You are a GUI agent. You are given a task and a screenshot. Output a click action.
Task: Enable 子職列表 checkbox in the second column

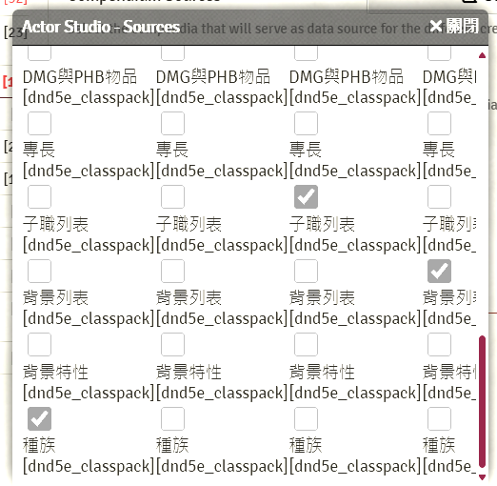pyautogui.click(x=172, y=197)
